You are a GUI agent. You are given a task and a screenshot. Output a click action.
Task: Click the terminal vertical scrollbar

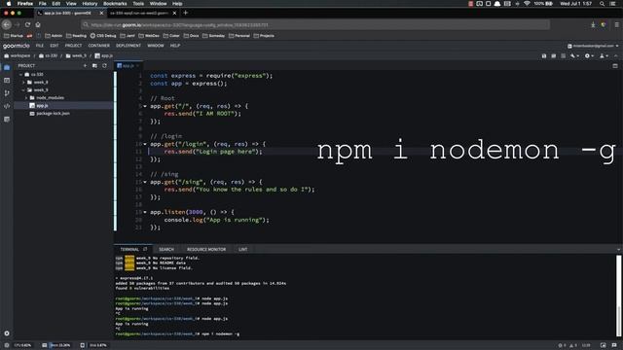619,295
